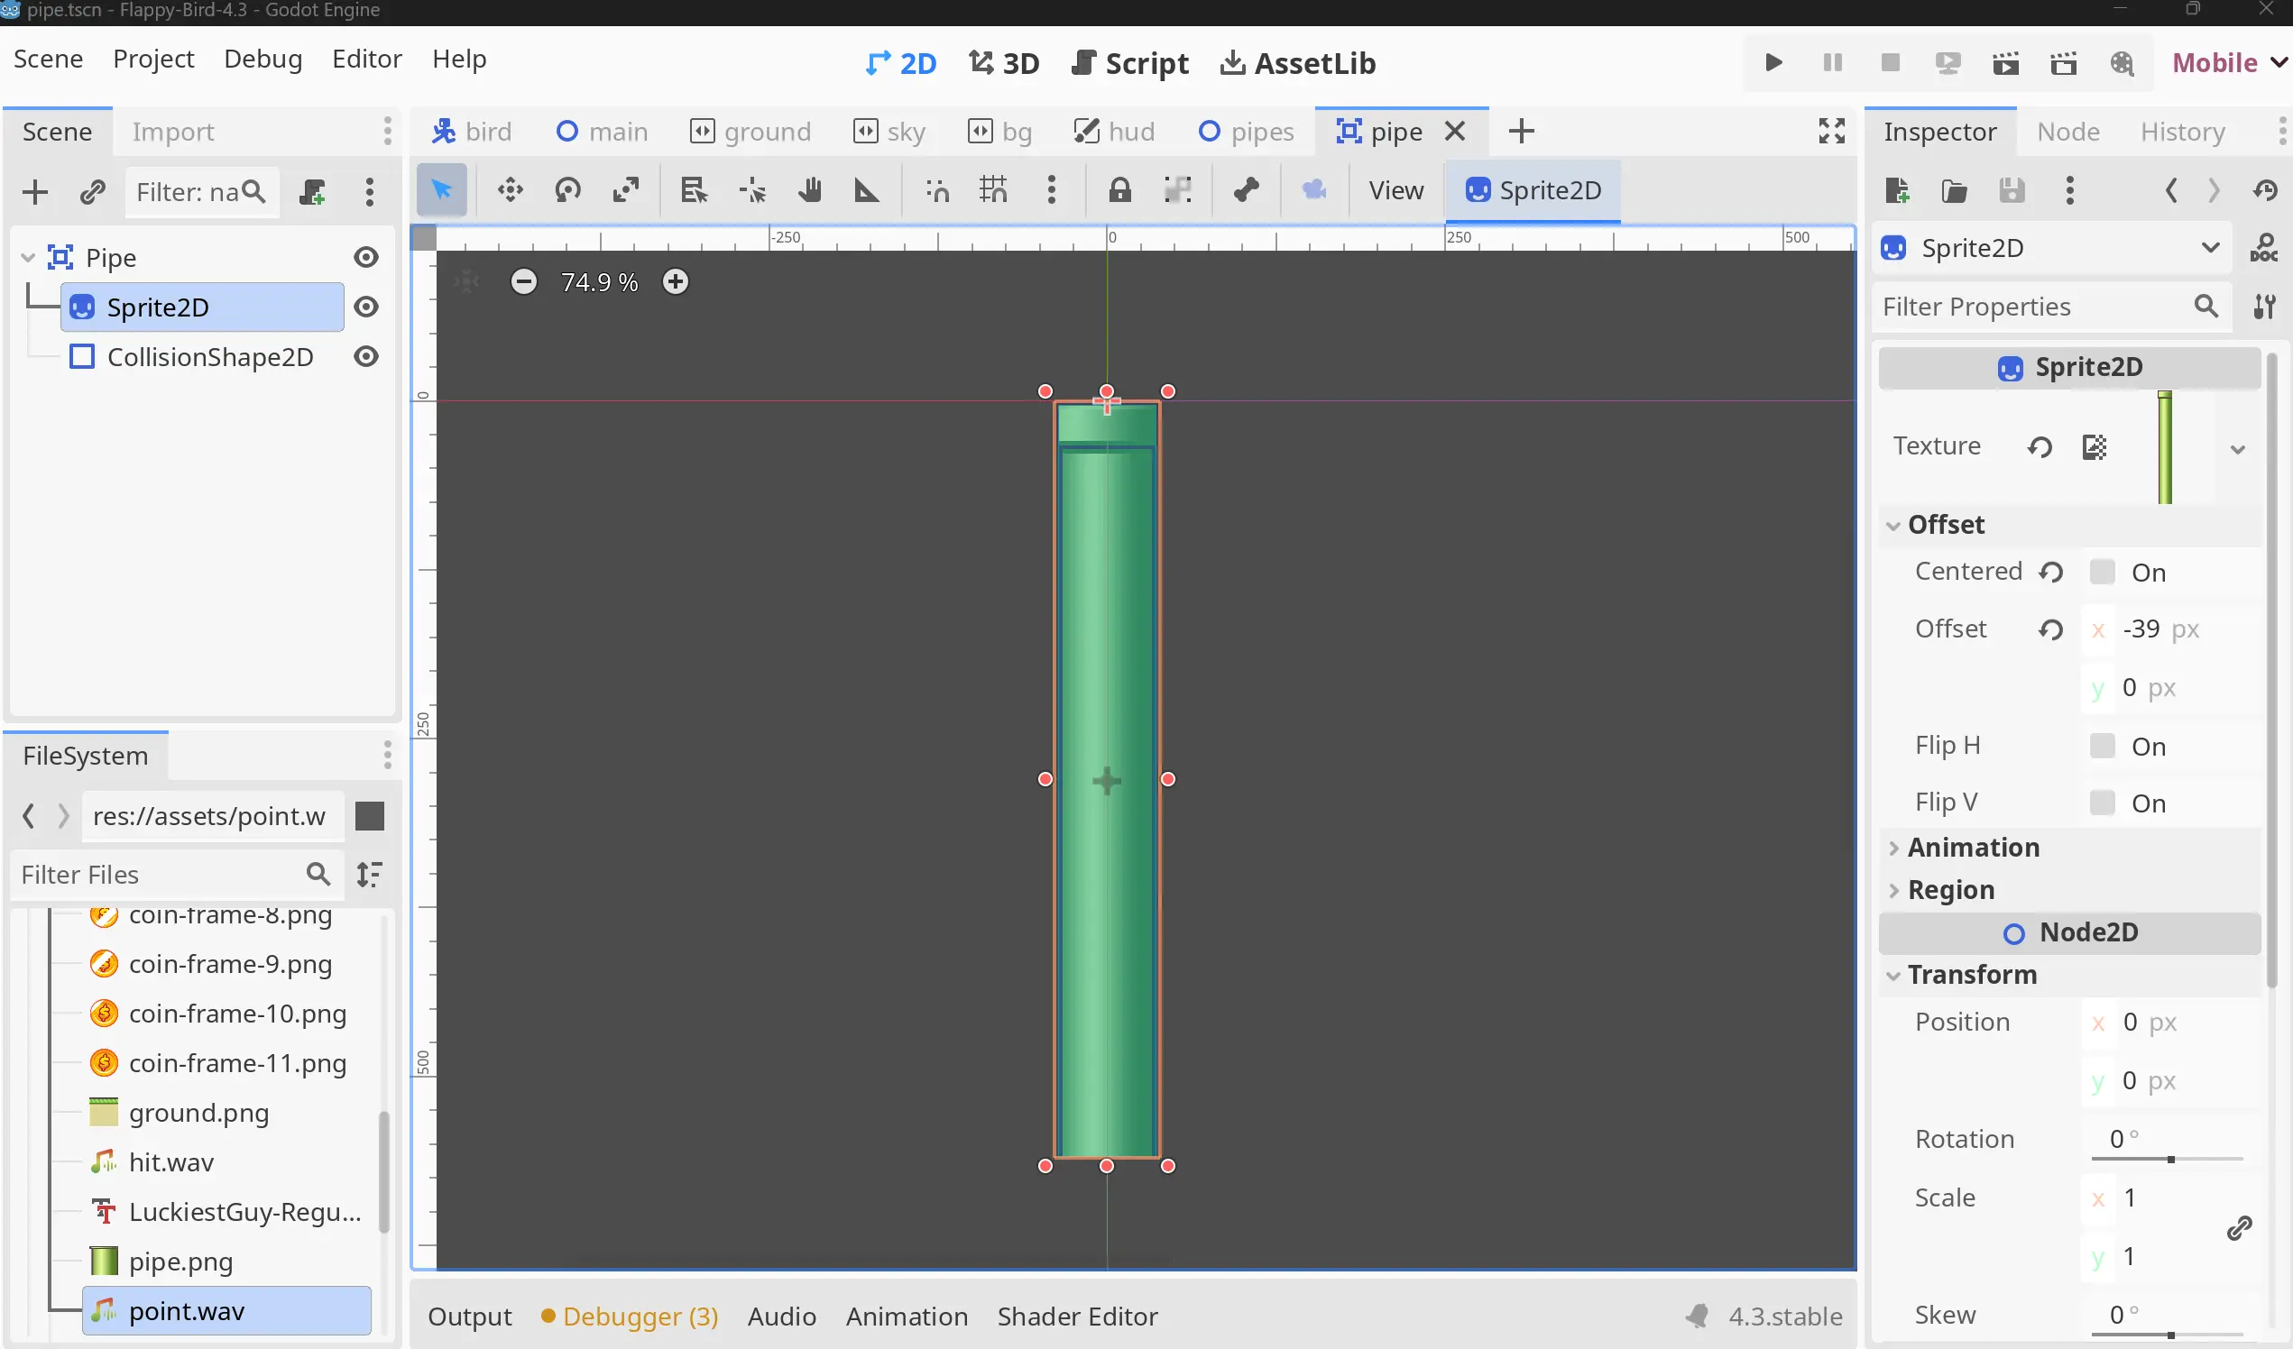Screen dimensions: 2293x1349
Task: Switch to the Script workspace
Action: click(1130, 64)
